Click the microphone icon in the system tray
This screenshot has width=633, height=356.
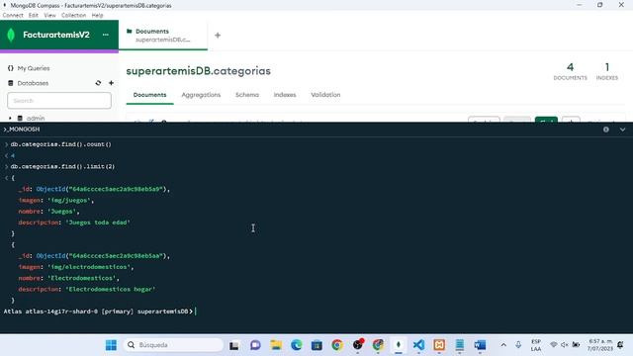(518, 345)
